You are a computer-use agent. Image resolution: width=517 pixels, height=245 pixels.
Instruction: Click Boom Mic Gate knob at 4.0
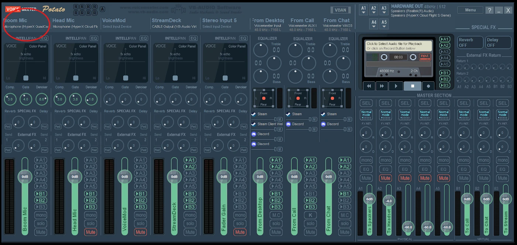[x=26, y=99]
